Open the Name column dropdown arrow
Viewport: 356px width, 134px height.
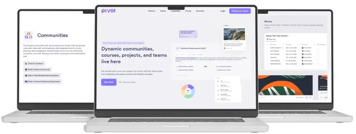tap(283, 45)
